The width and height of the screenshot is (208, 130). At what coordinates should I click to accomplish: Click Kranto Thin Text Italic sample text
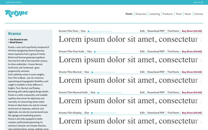click(131, 60)
